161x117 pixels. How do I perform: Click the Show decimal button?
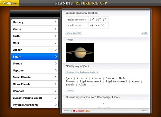click(73, 33)
